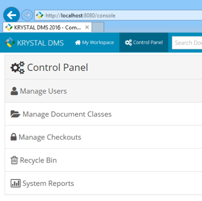This screenshot has height=201, width=202.
Task: Click the browser forward arrow button
Action: (x=27, y=15)
